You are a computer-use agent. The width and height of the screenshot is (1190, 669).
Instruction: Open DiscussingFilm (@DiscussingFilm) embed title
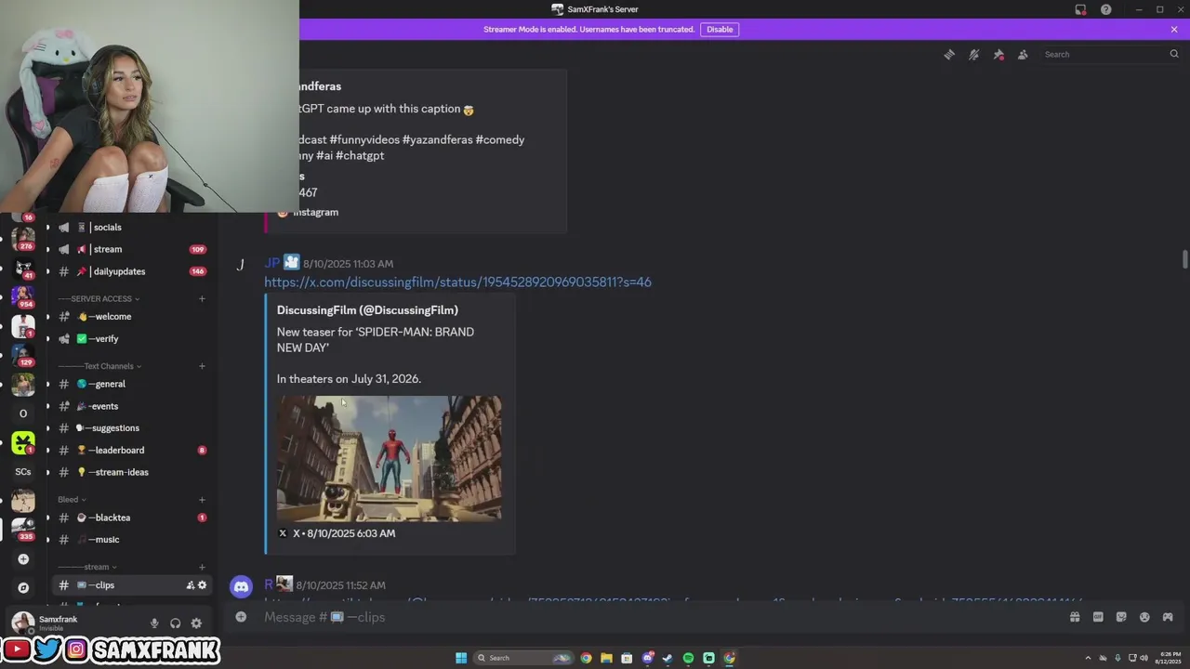(367, 310)
